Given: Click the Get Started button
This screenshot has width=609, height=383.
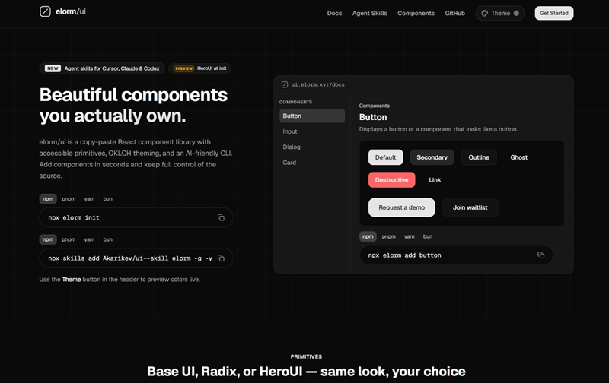Looking at the screenshot, I should (554, 13).
